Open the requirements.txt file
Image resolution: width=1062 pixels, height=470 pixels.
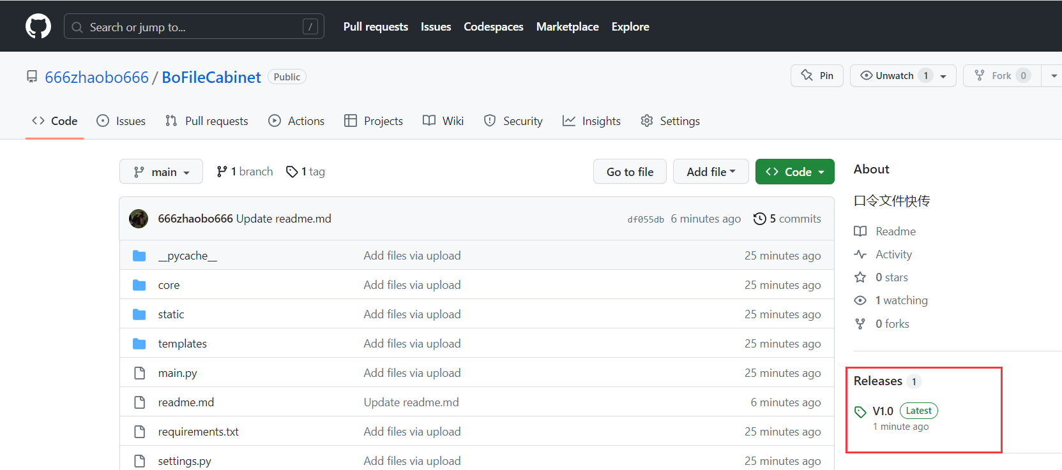pyautogui.click(x=199, y=432)
